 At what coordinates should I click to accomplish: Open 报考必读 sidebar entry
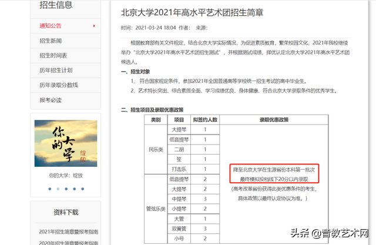coord(65,100)
